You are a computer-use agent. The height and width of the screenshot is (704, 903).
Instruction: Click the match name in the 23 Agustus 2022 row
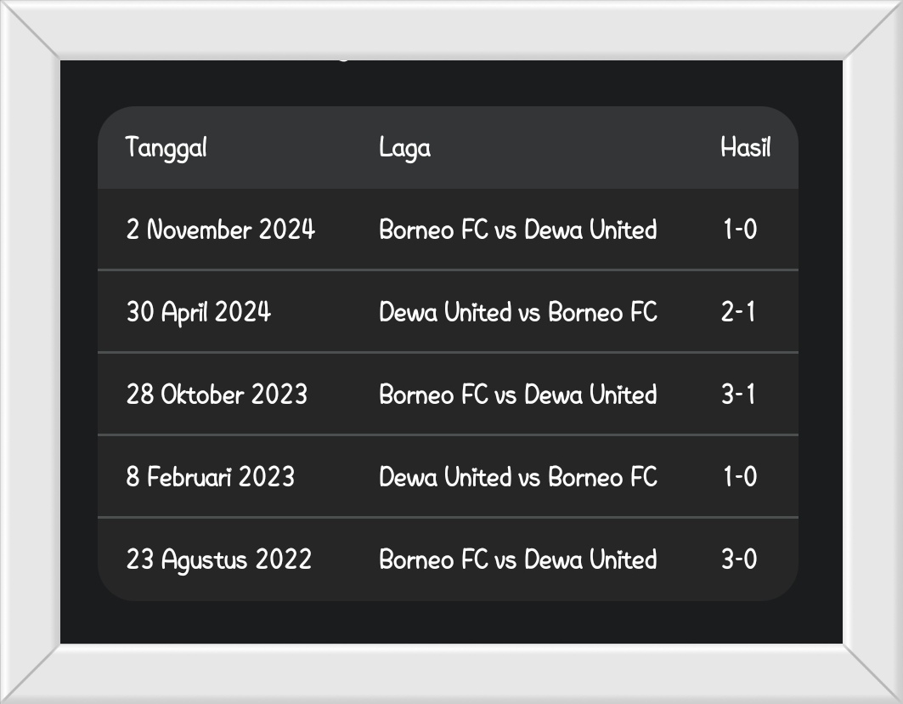(x=517, y=559)
